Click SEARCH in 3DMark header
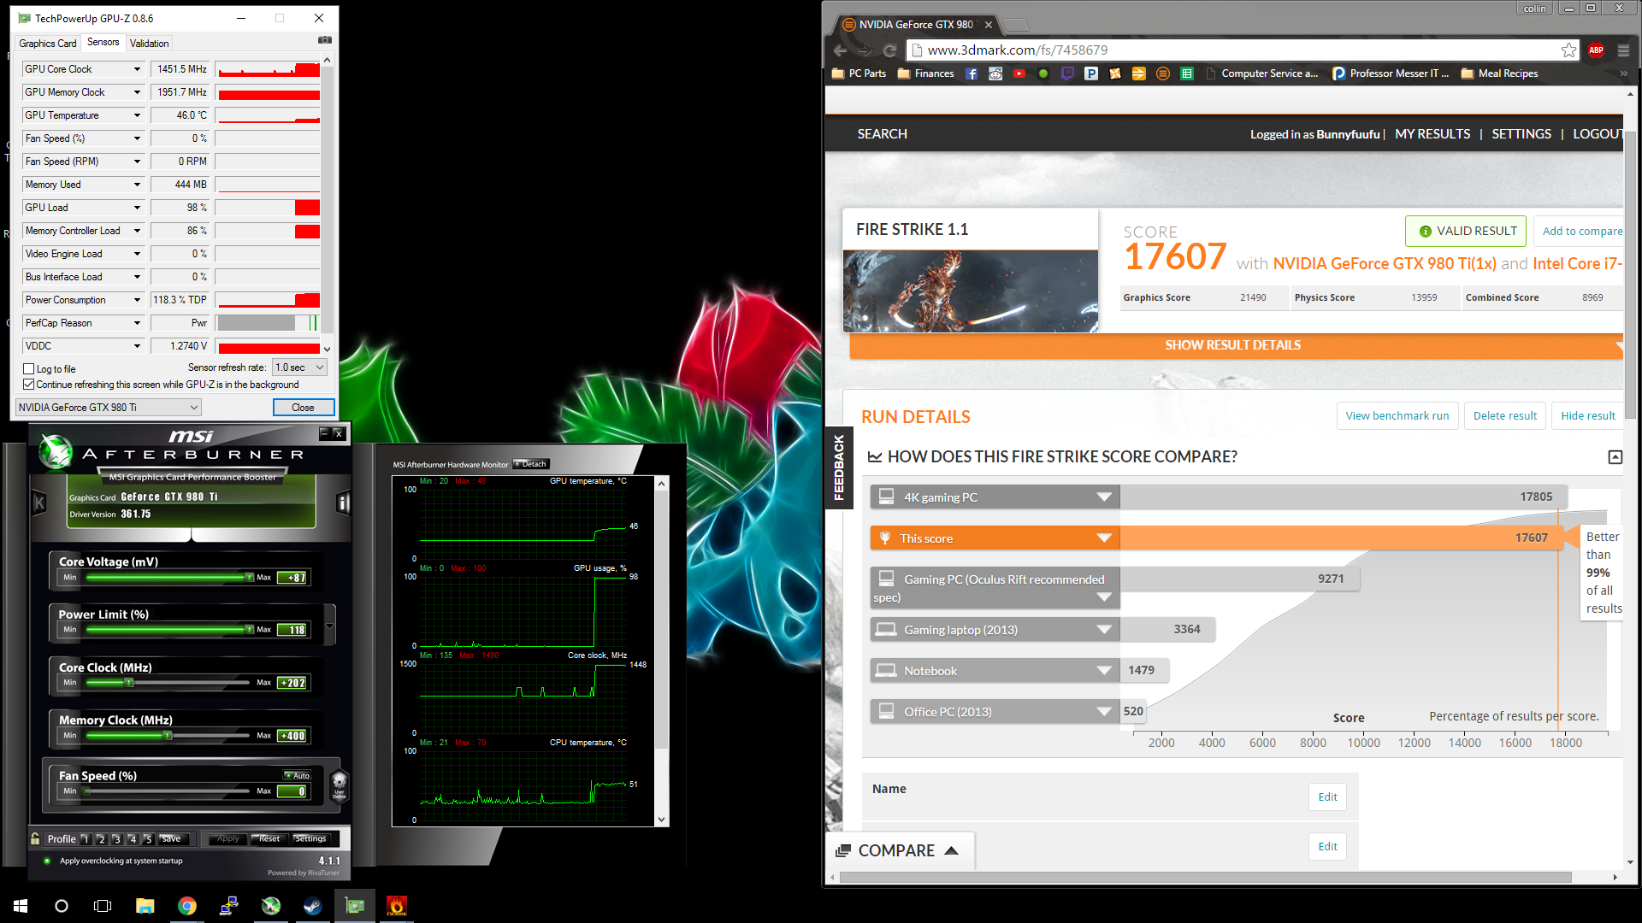 883,134
